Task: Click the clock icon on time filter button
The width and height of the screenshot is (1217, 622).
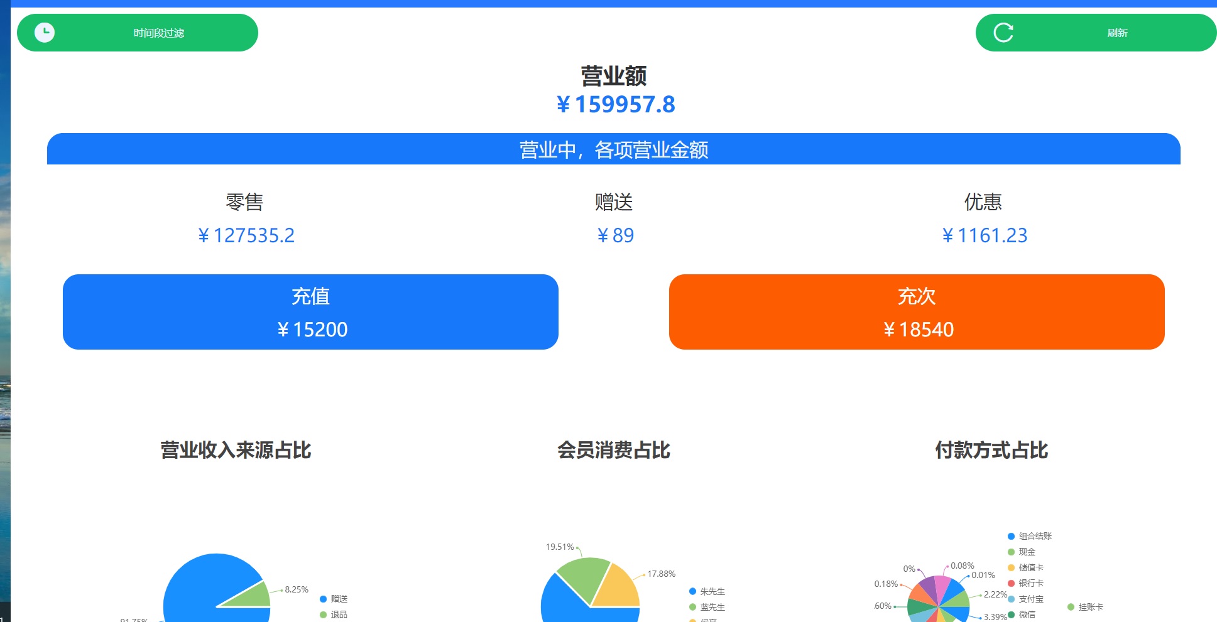Action: click(45, 33)
